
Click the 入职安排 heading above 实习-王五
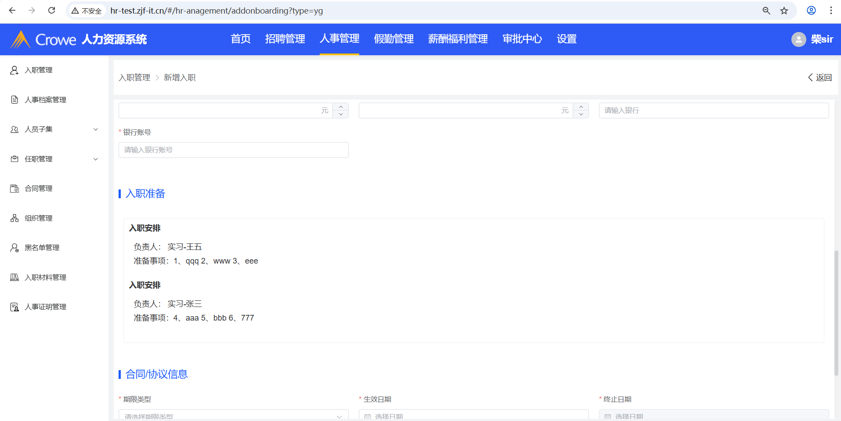145,228
